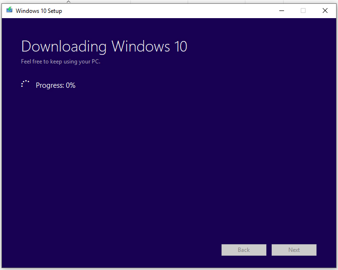
Task: Close the Windows 10 Setup window
Action: [325, 10]
